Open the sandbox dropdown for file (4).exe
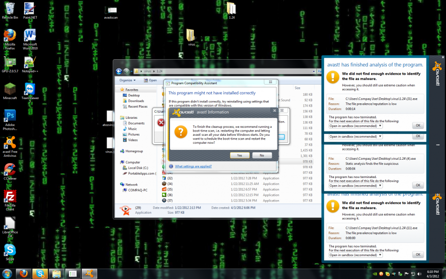The height and width of the screenshot is (279, 446). (x=355, y=186)
